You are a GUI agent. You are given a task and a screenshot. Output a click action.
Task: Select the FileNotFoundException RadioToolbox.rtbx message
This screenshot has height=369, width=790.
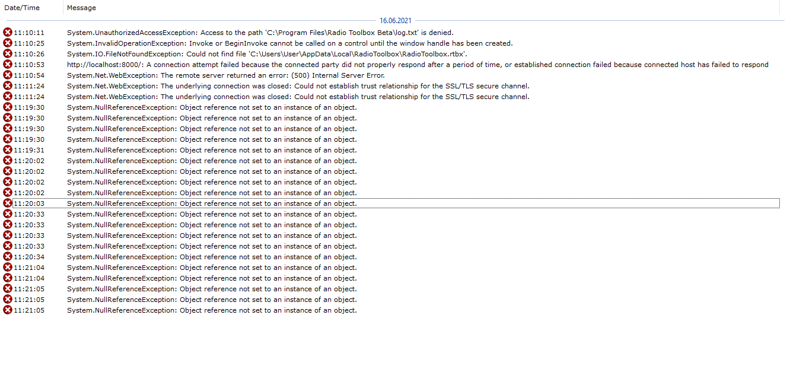267,54
